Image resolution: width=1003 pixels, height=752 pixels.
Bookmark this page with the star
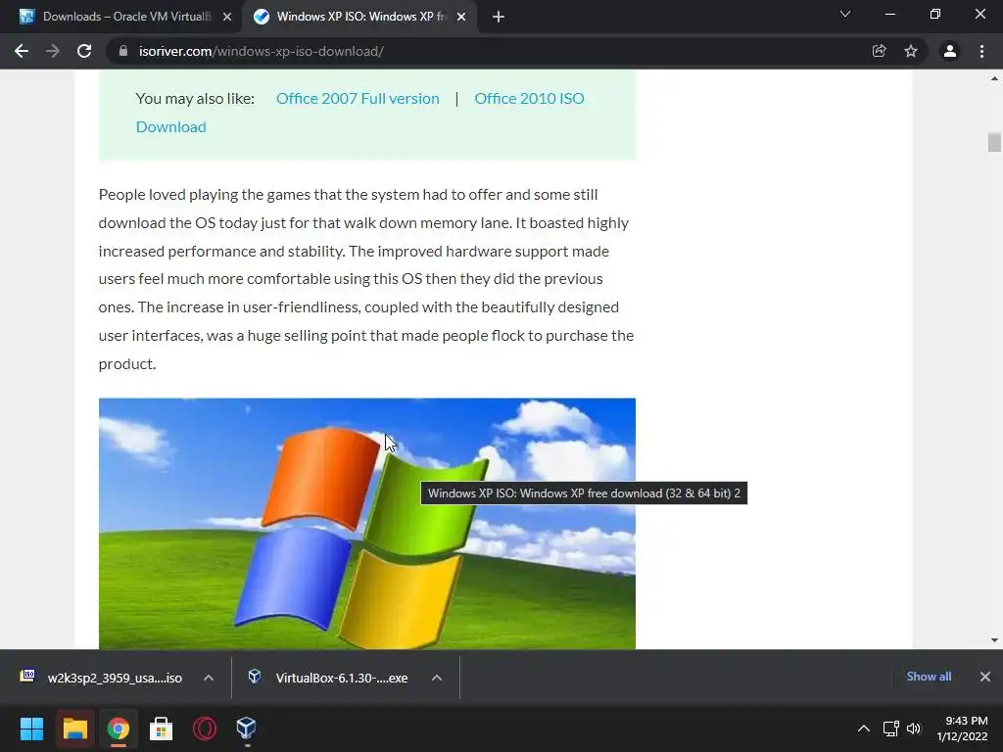tap(911, 51)
